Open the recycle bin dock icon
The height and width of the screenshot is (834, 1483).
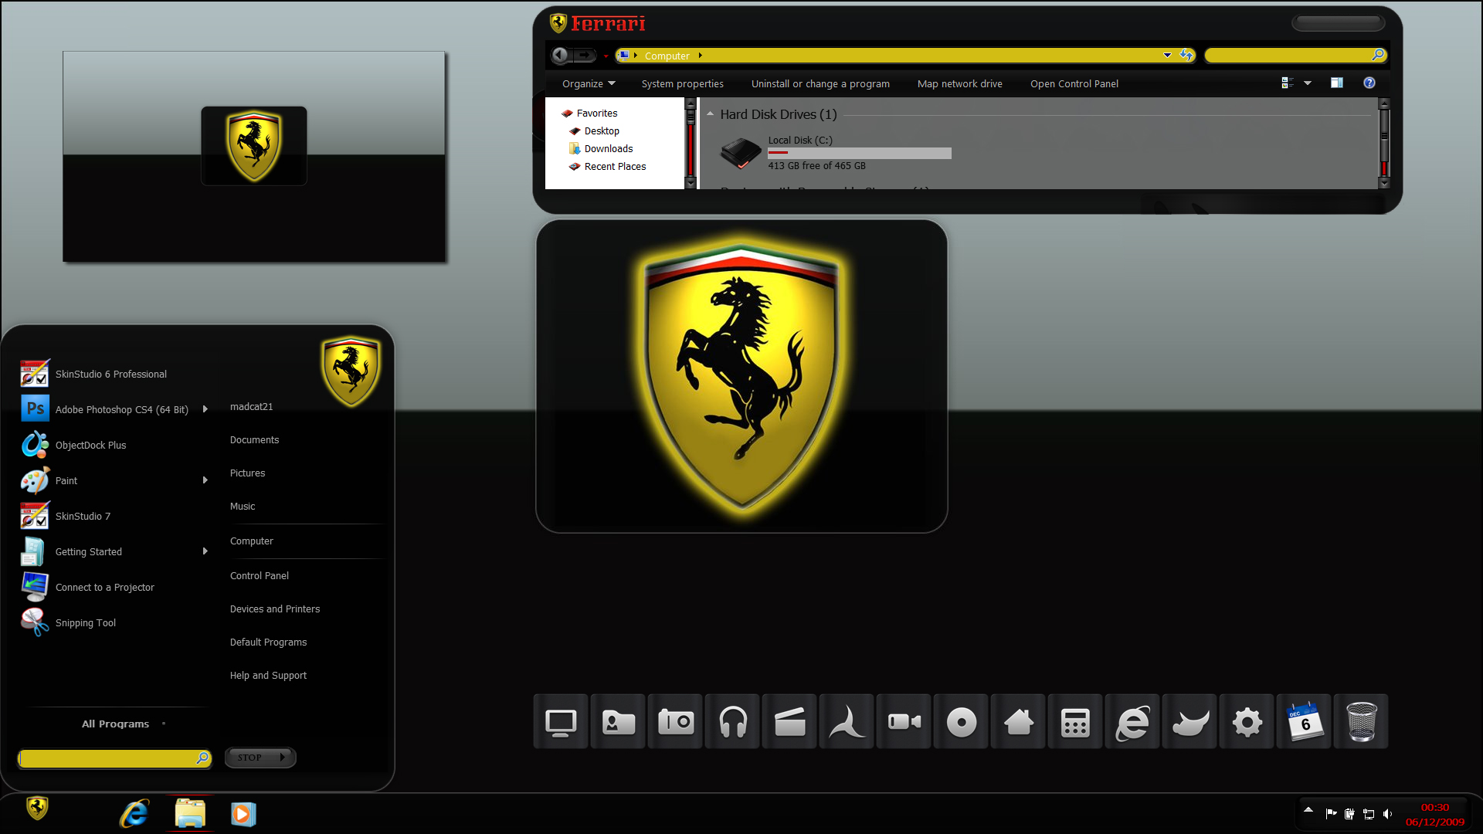(x=1361, y=722)
